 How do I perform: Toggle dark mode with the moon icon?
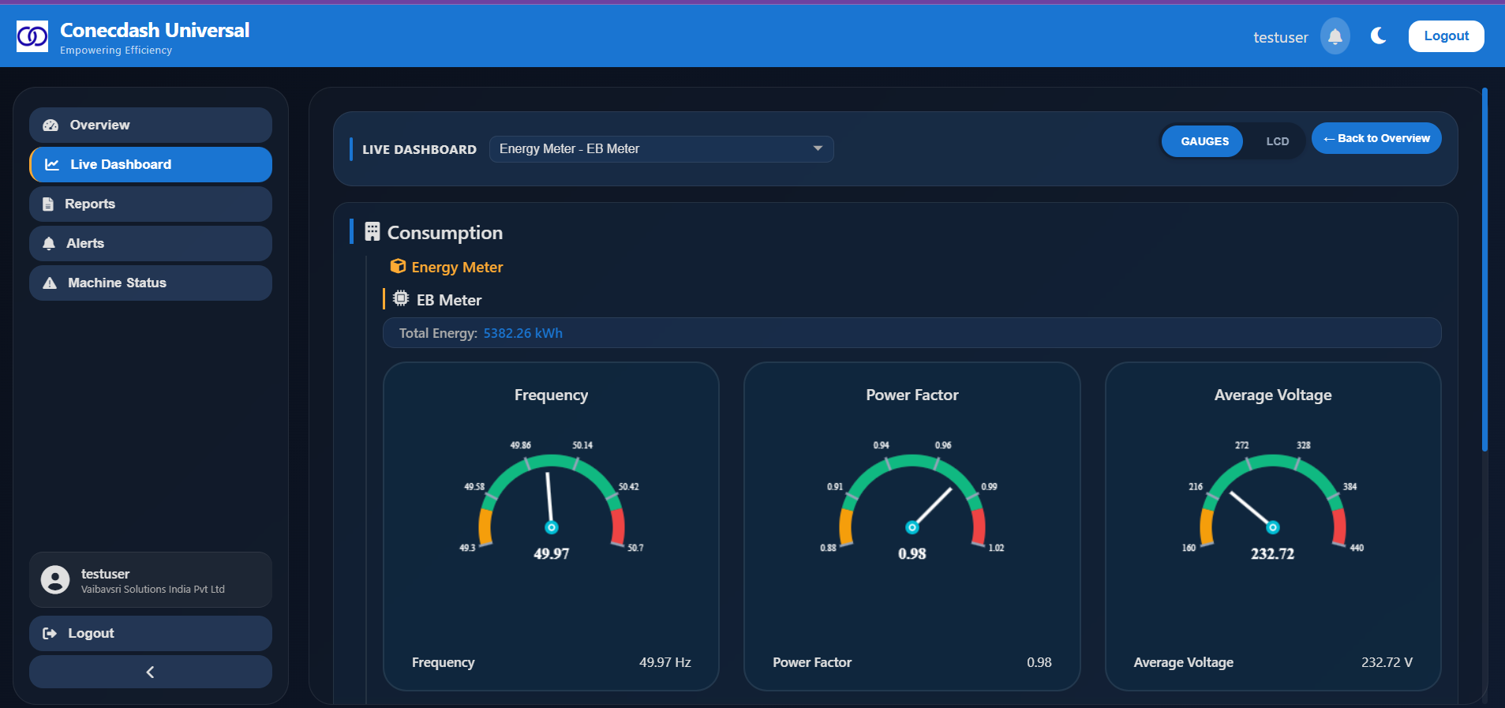coord(1379,36)
